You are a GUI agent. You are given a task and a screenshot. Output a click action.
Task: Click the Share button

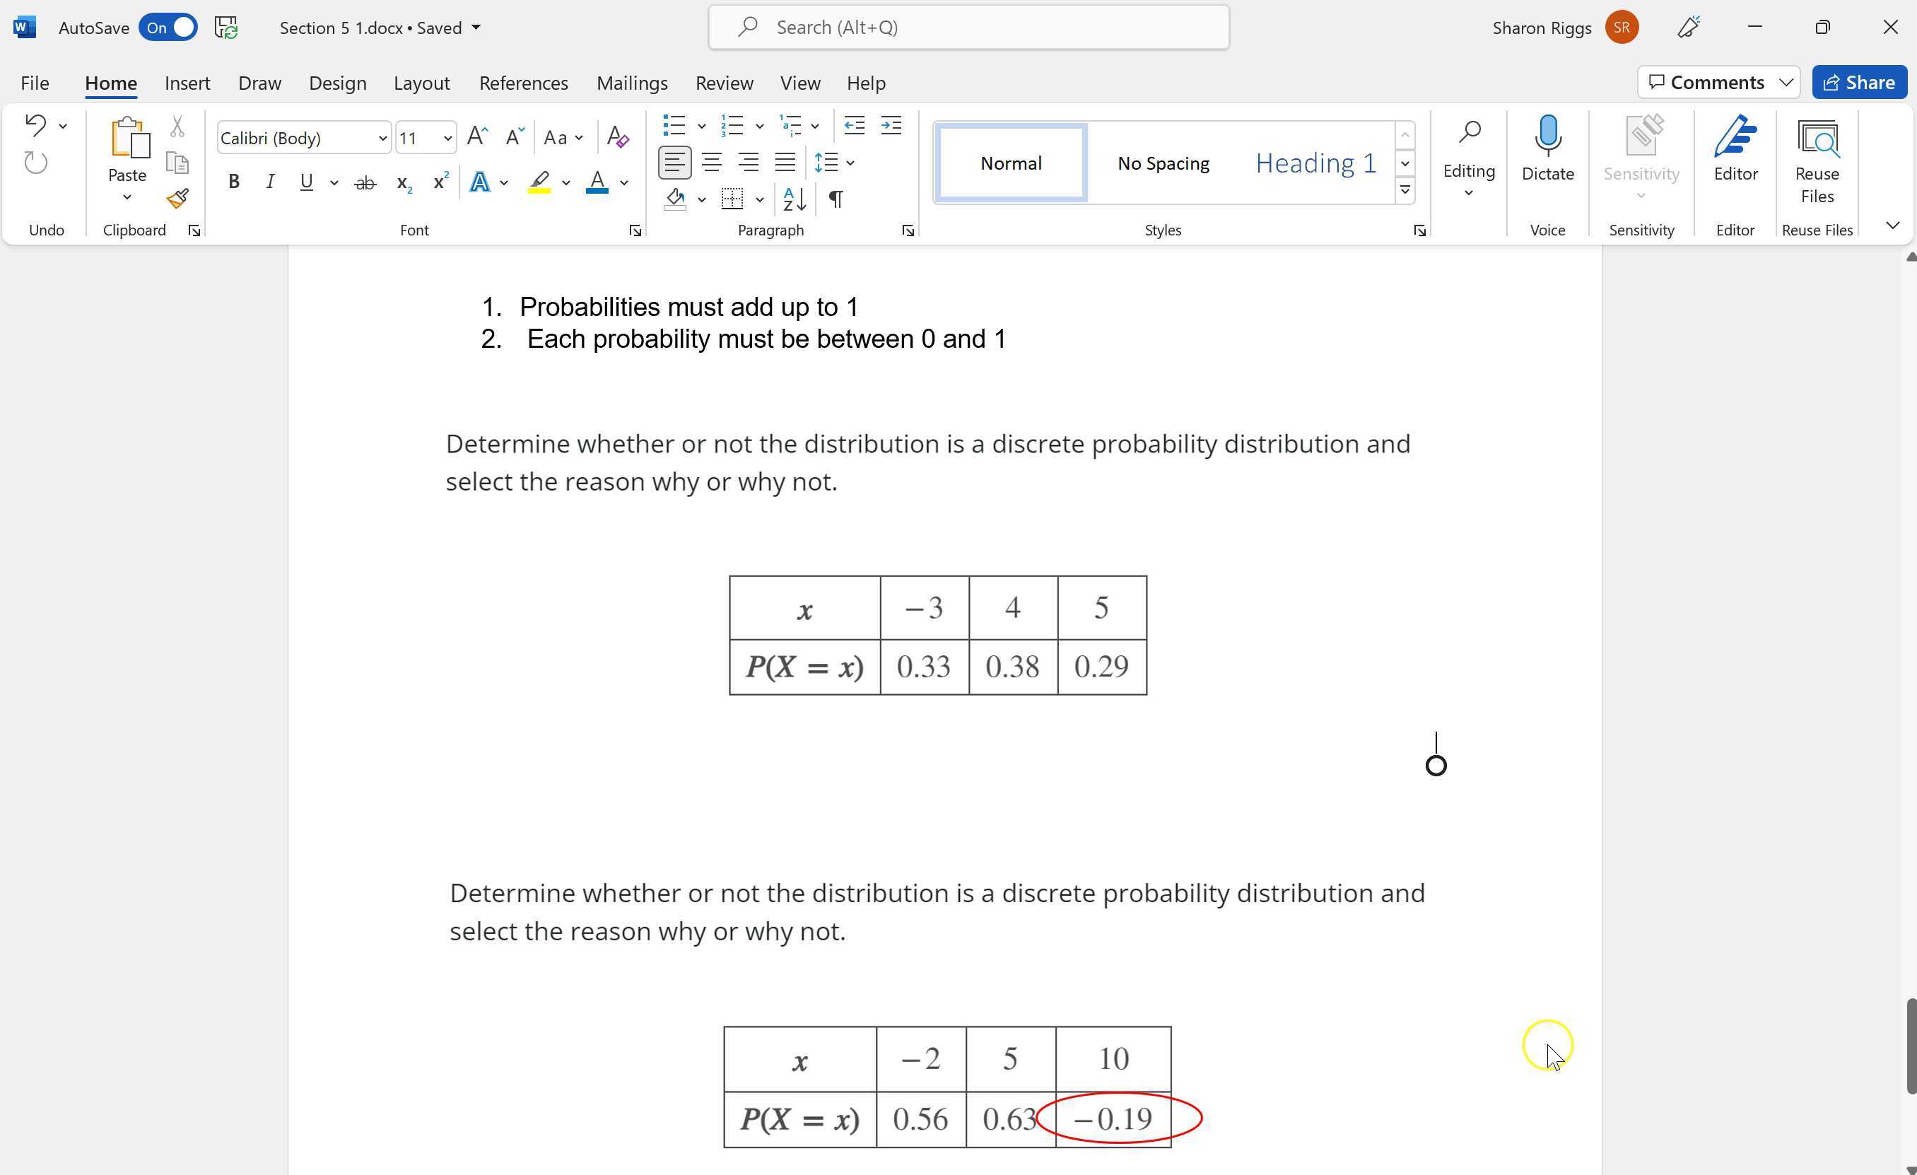pos(1858,82)
